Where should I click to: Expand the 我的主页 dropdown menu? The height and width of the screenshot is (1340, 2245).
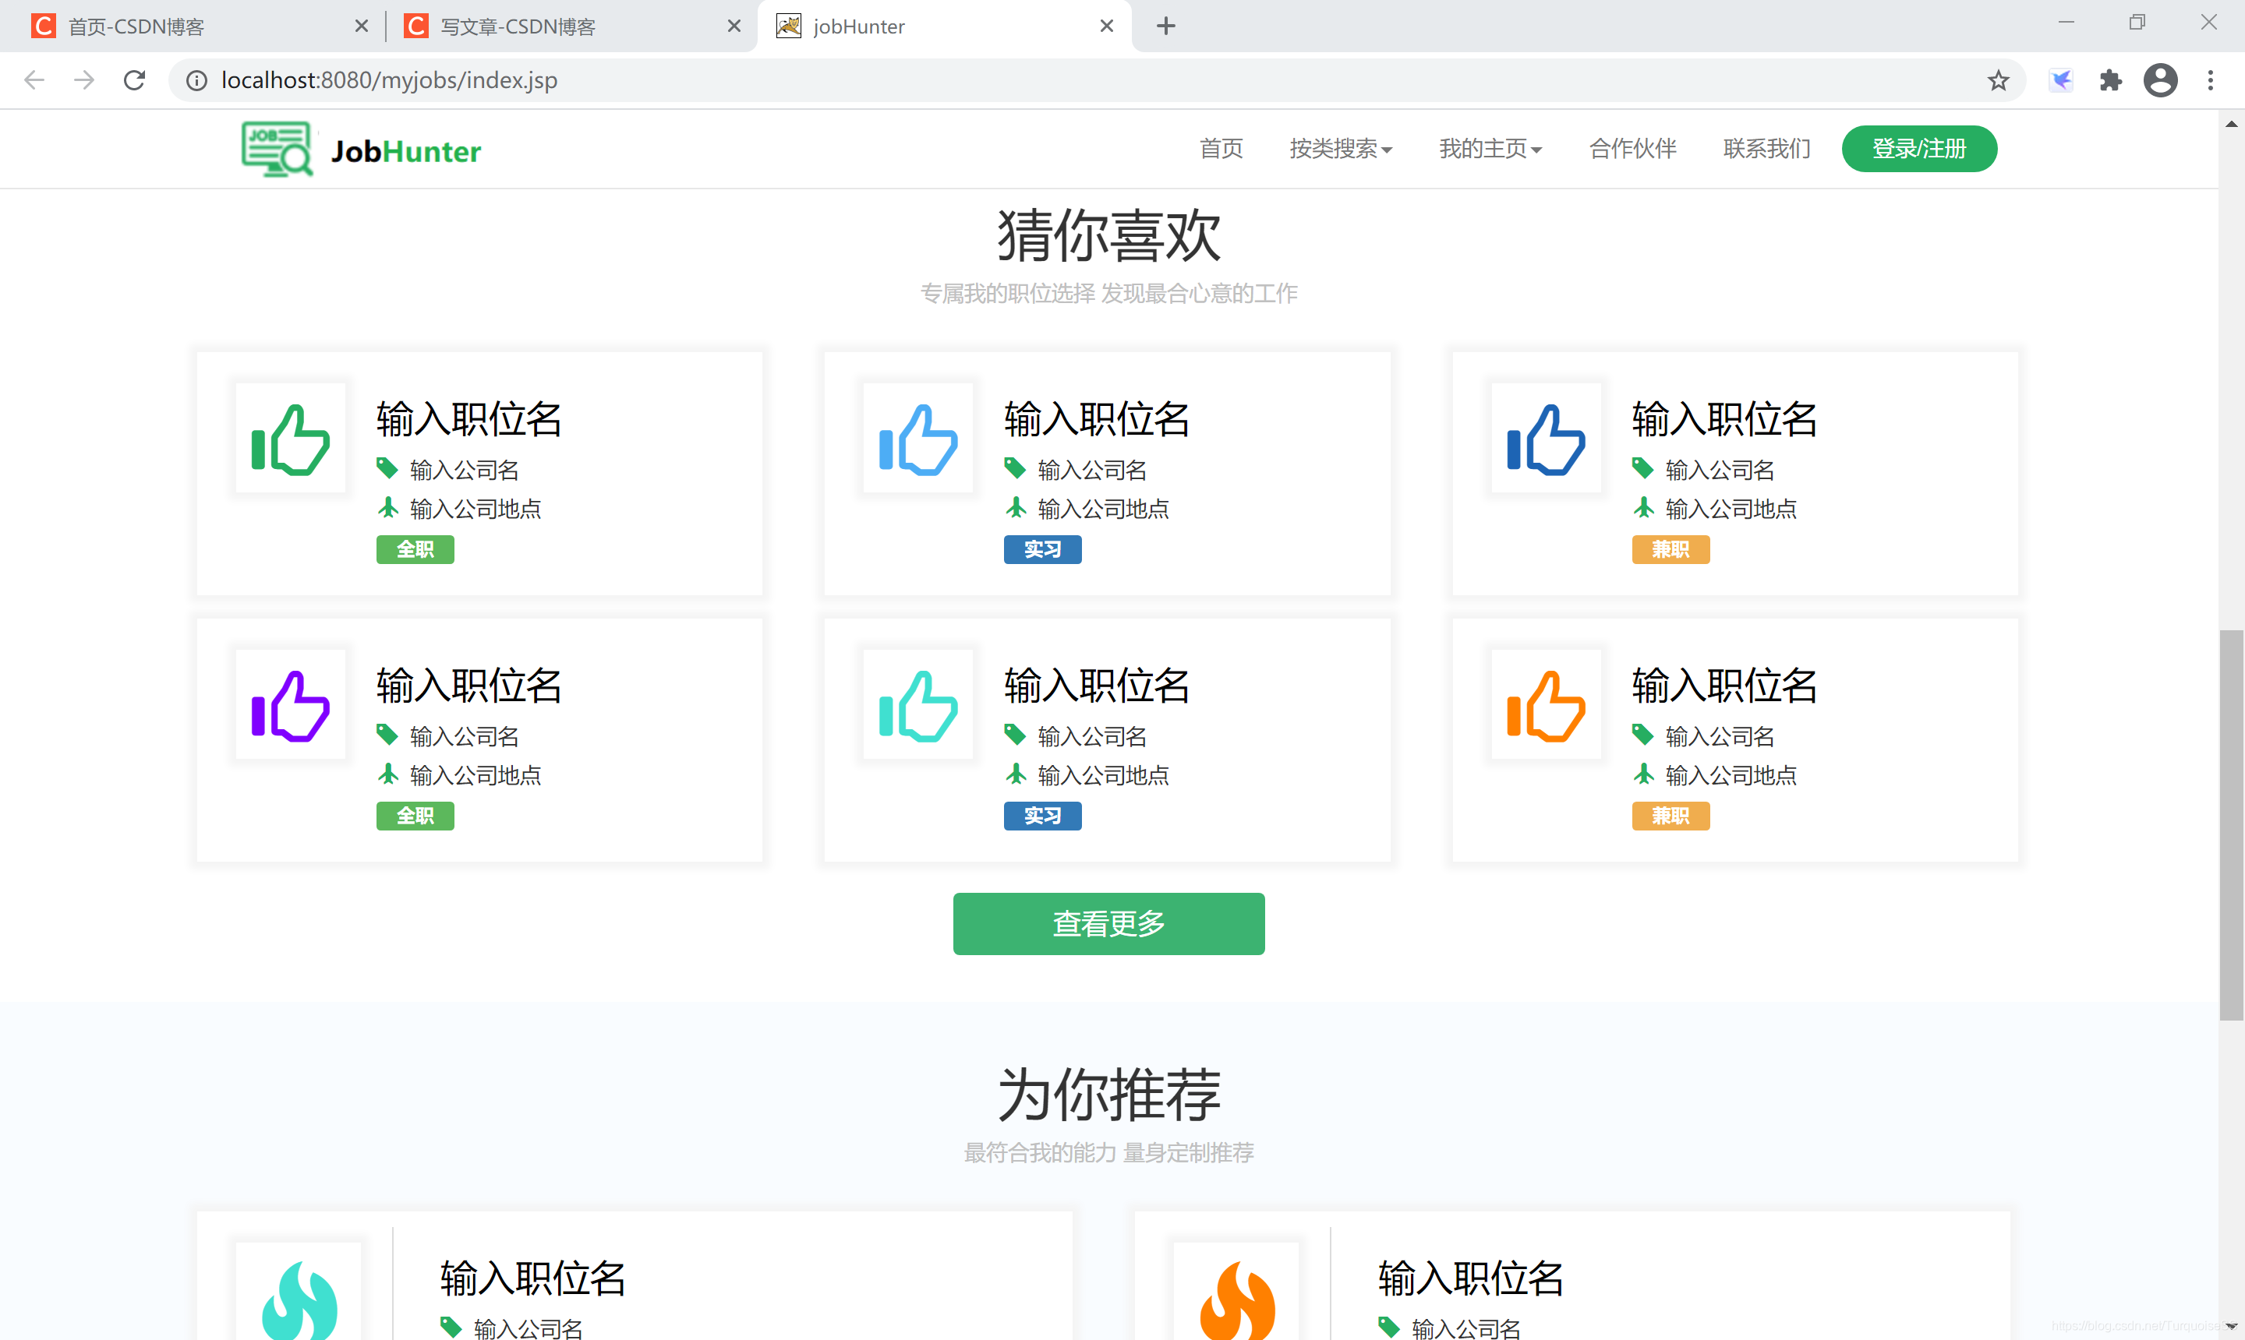pyautogui.click(x=1490, y=149)
